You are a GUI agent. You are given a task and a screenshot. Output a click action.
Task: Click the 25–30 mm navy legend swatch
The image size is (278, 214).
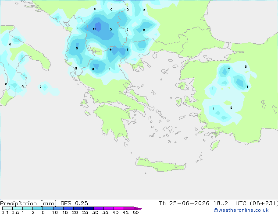click(88, 208)
